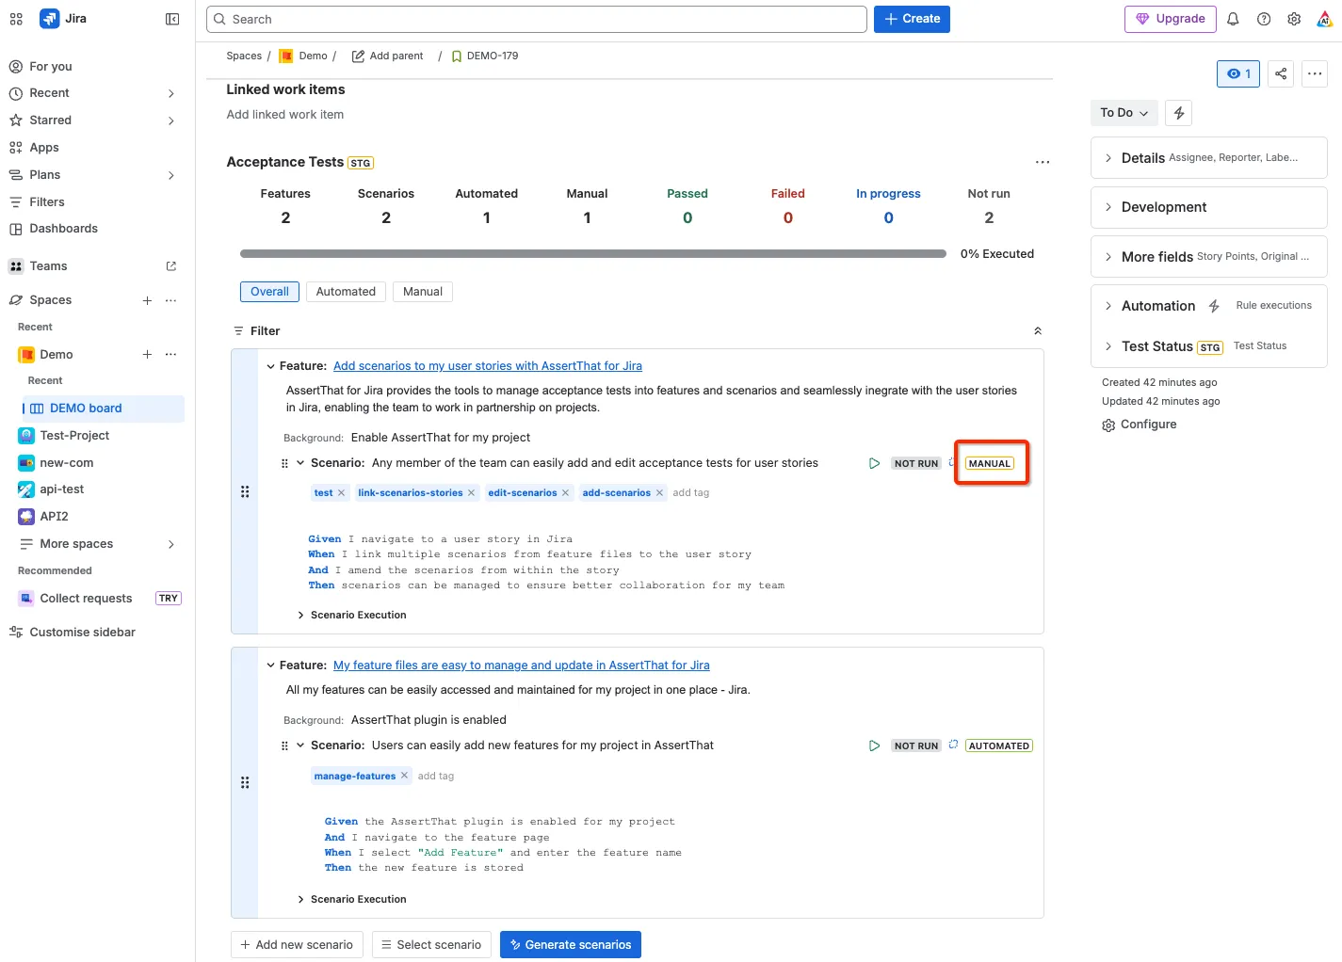Remove the link-scenarios-stories tag
1342x962 pixels.
click(x=471, y=493)
